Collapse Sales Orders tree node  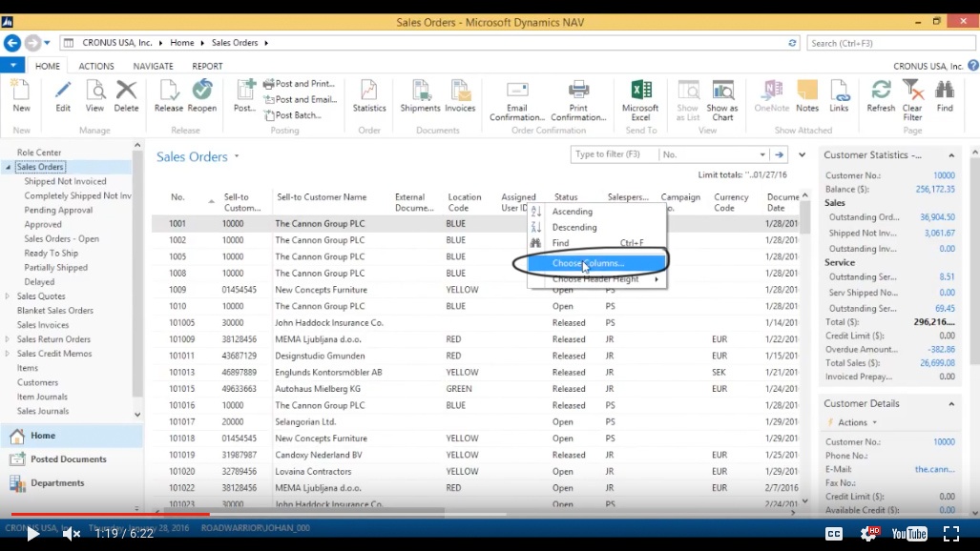tap(8, 167)
